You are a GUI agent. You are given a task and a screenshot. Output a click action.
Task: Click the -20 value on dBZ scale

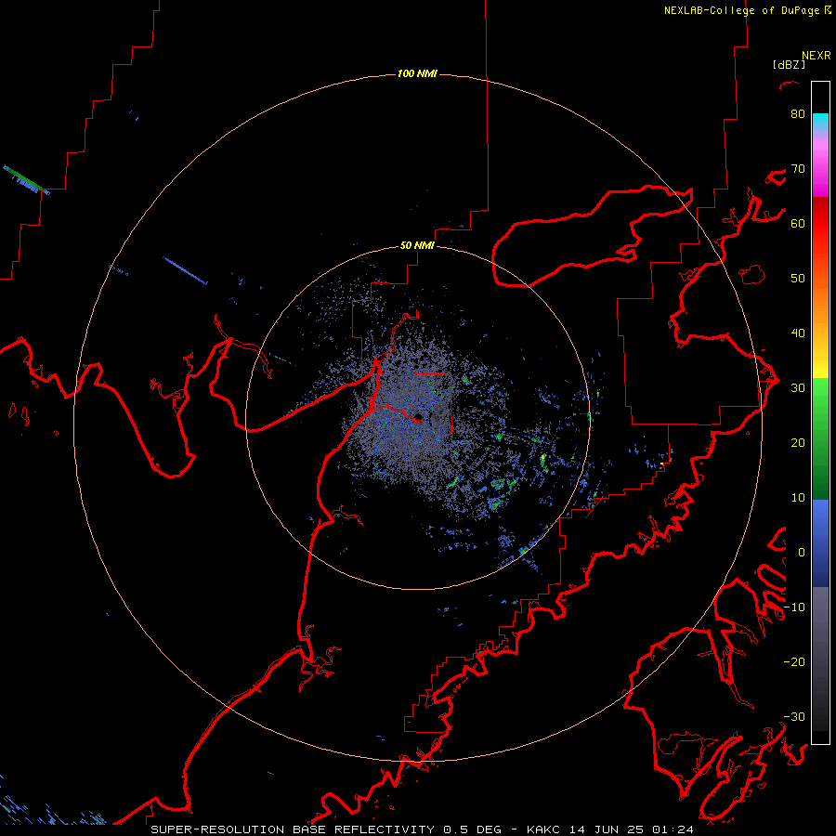(x=794, y=661)
